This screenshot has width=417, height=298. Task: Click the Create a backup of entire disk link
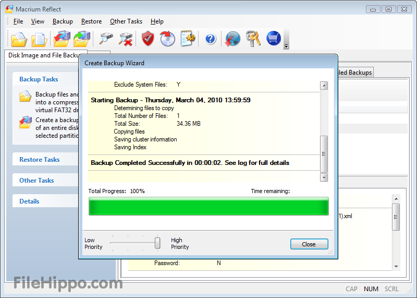pos(57,128)
